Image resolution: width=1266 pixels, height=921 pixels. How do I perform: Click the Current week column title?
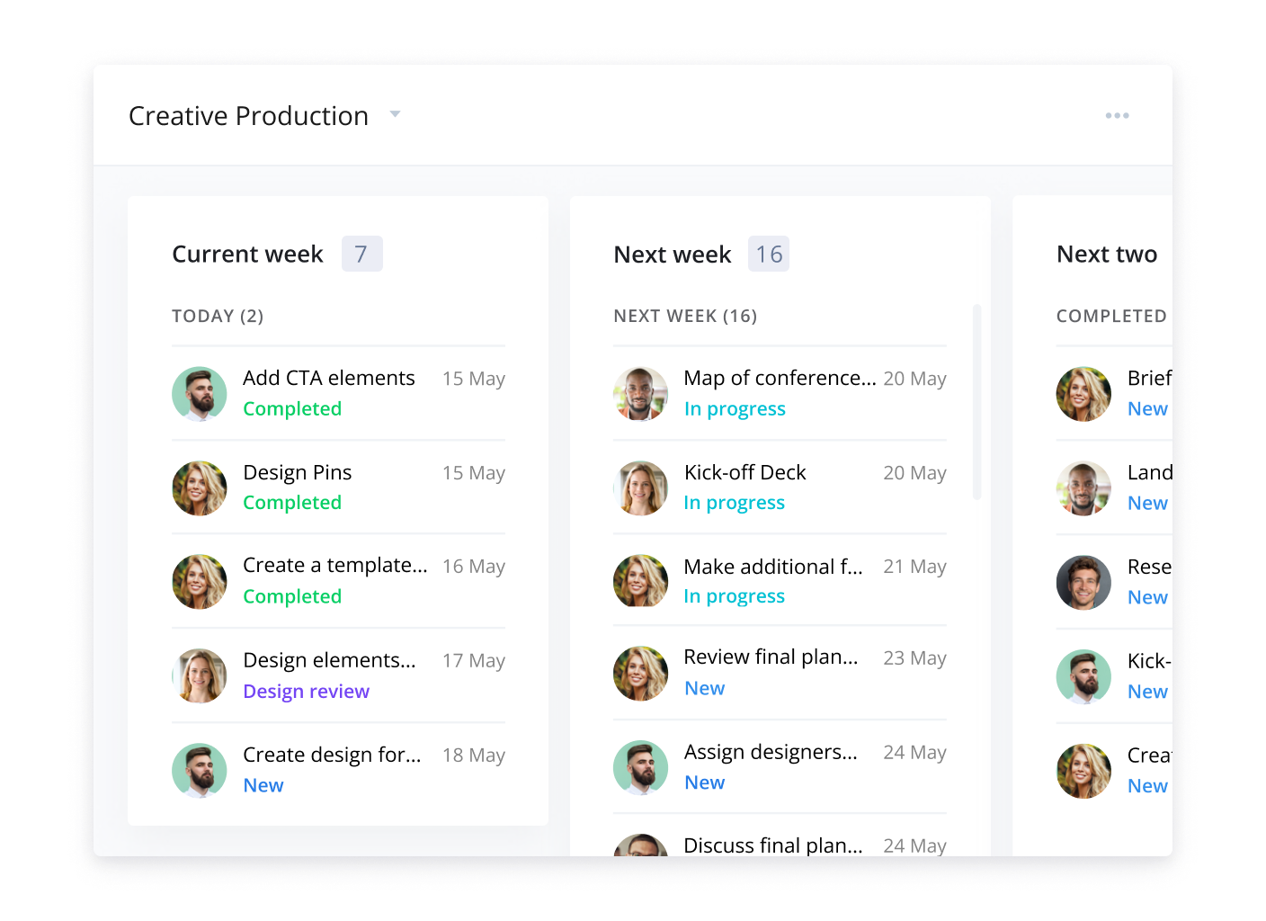pyautogui.click(x=247, y=255)
